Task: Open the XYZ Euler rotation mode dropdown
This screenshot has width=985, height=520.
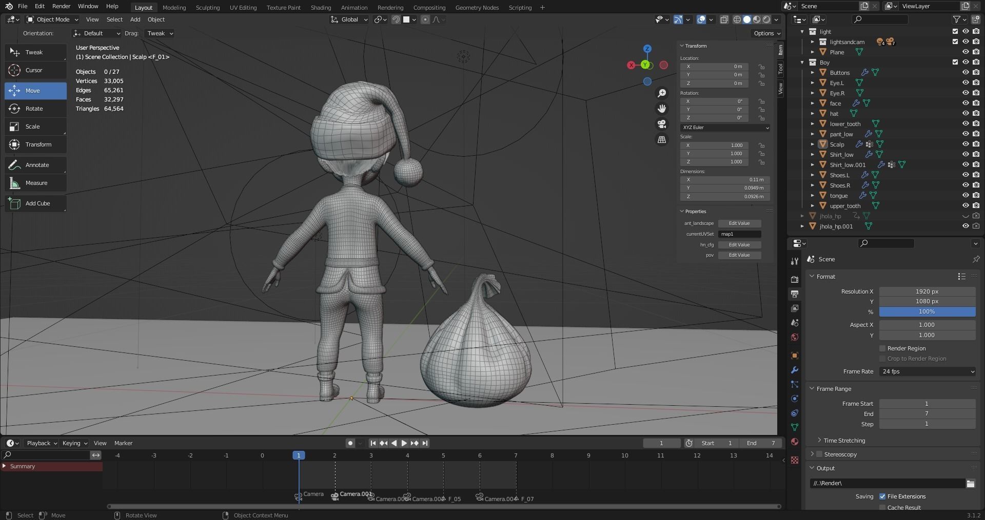Action: (725, 128)
